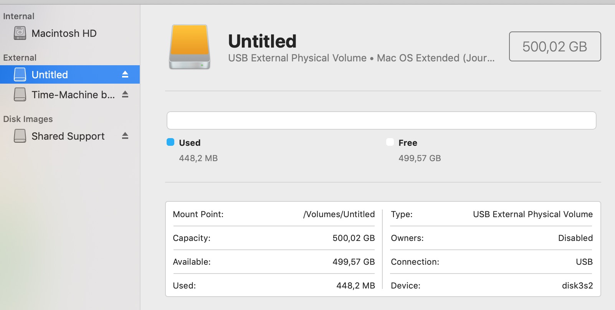
Task: Click the Untitled volume icon in sidebar
Action: point(20,74)
